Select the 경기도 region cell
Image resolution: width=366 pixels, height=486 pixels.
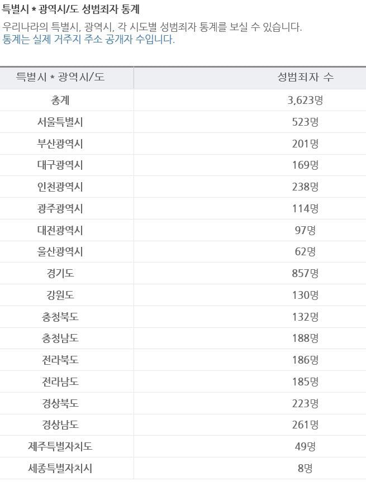pyautogui.click(x=60, y=273)
